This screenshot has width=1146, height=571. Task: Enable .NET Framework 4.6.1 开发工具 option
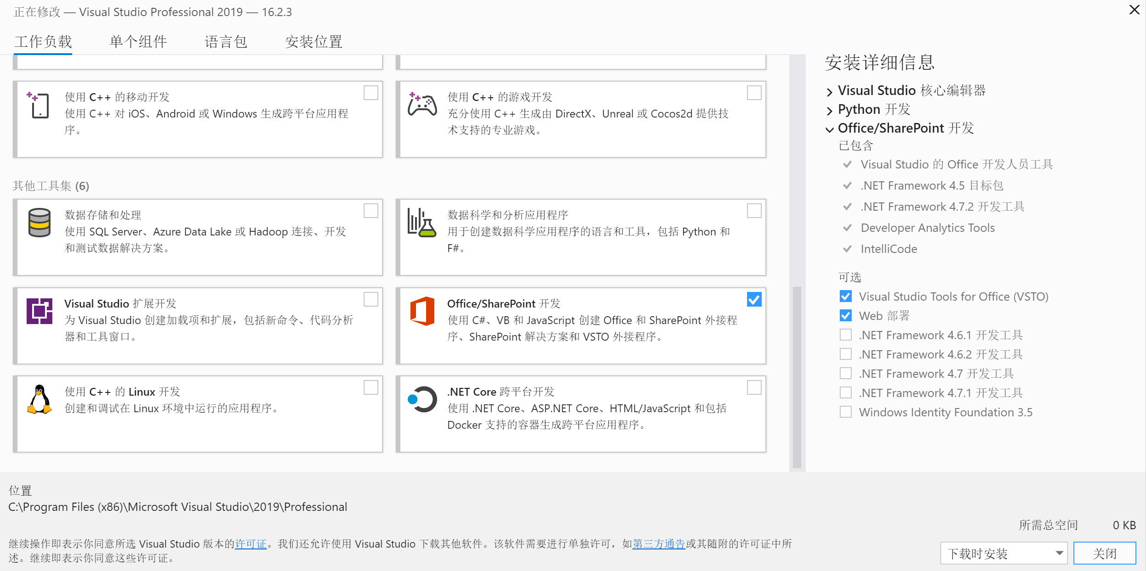pos(845,335)
